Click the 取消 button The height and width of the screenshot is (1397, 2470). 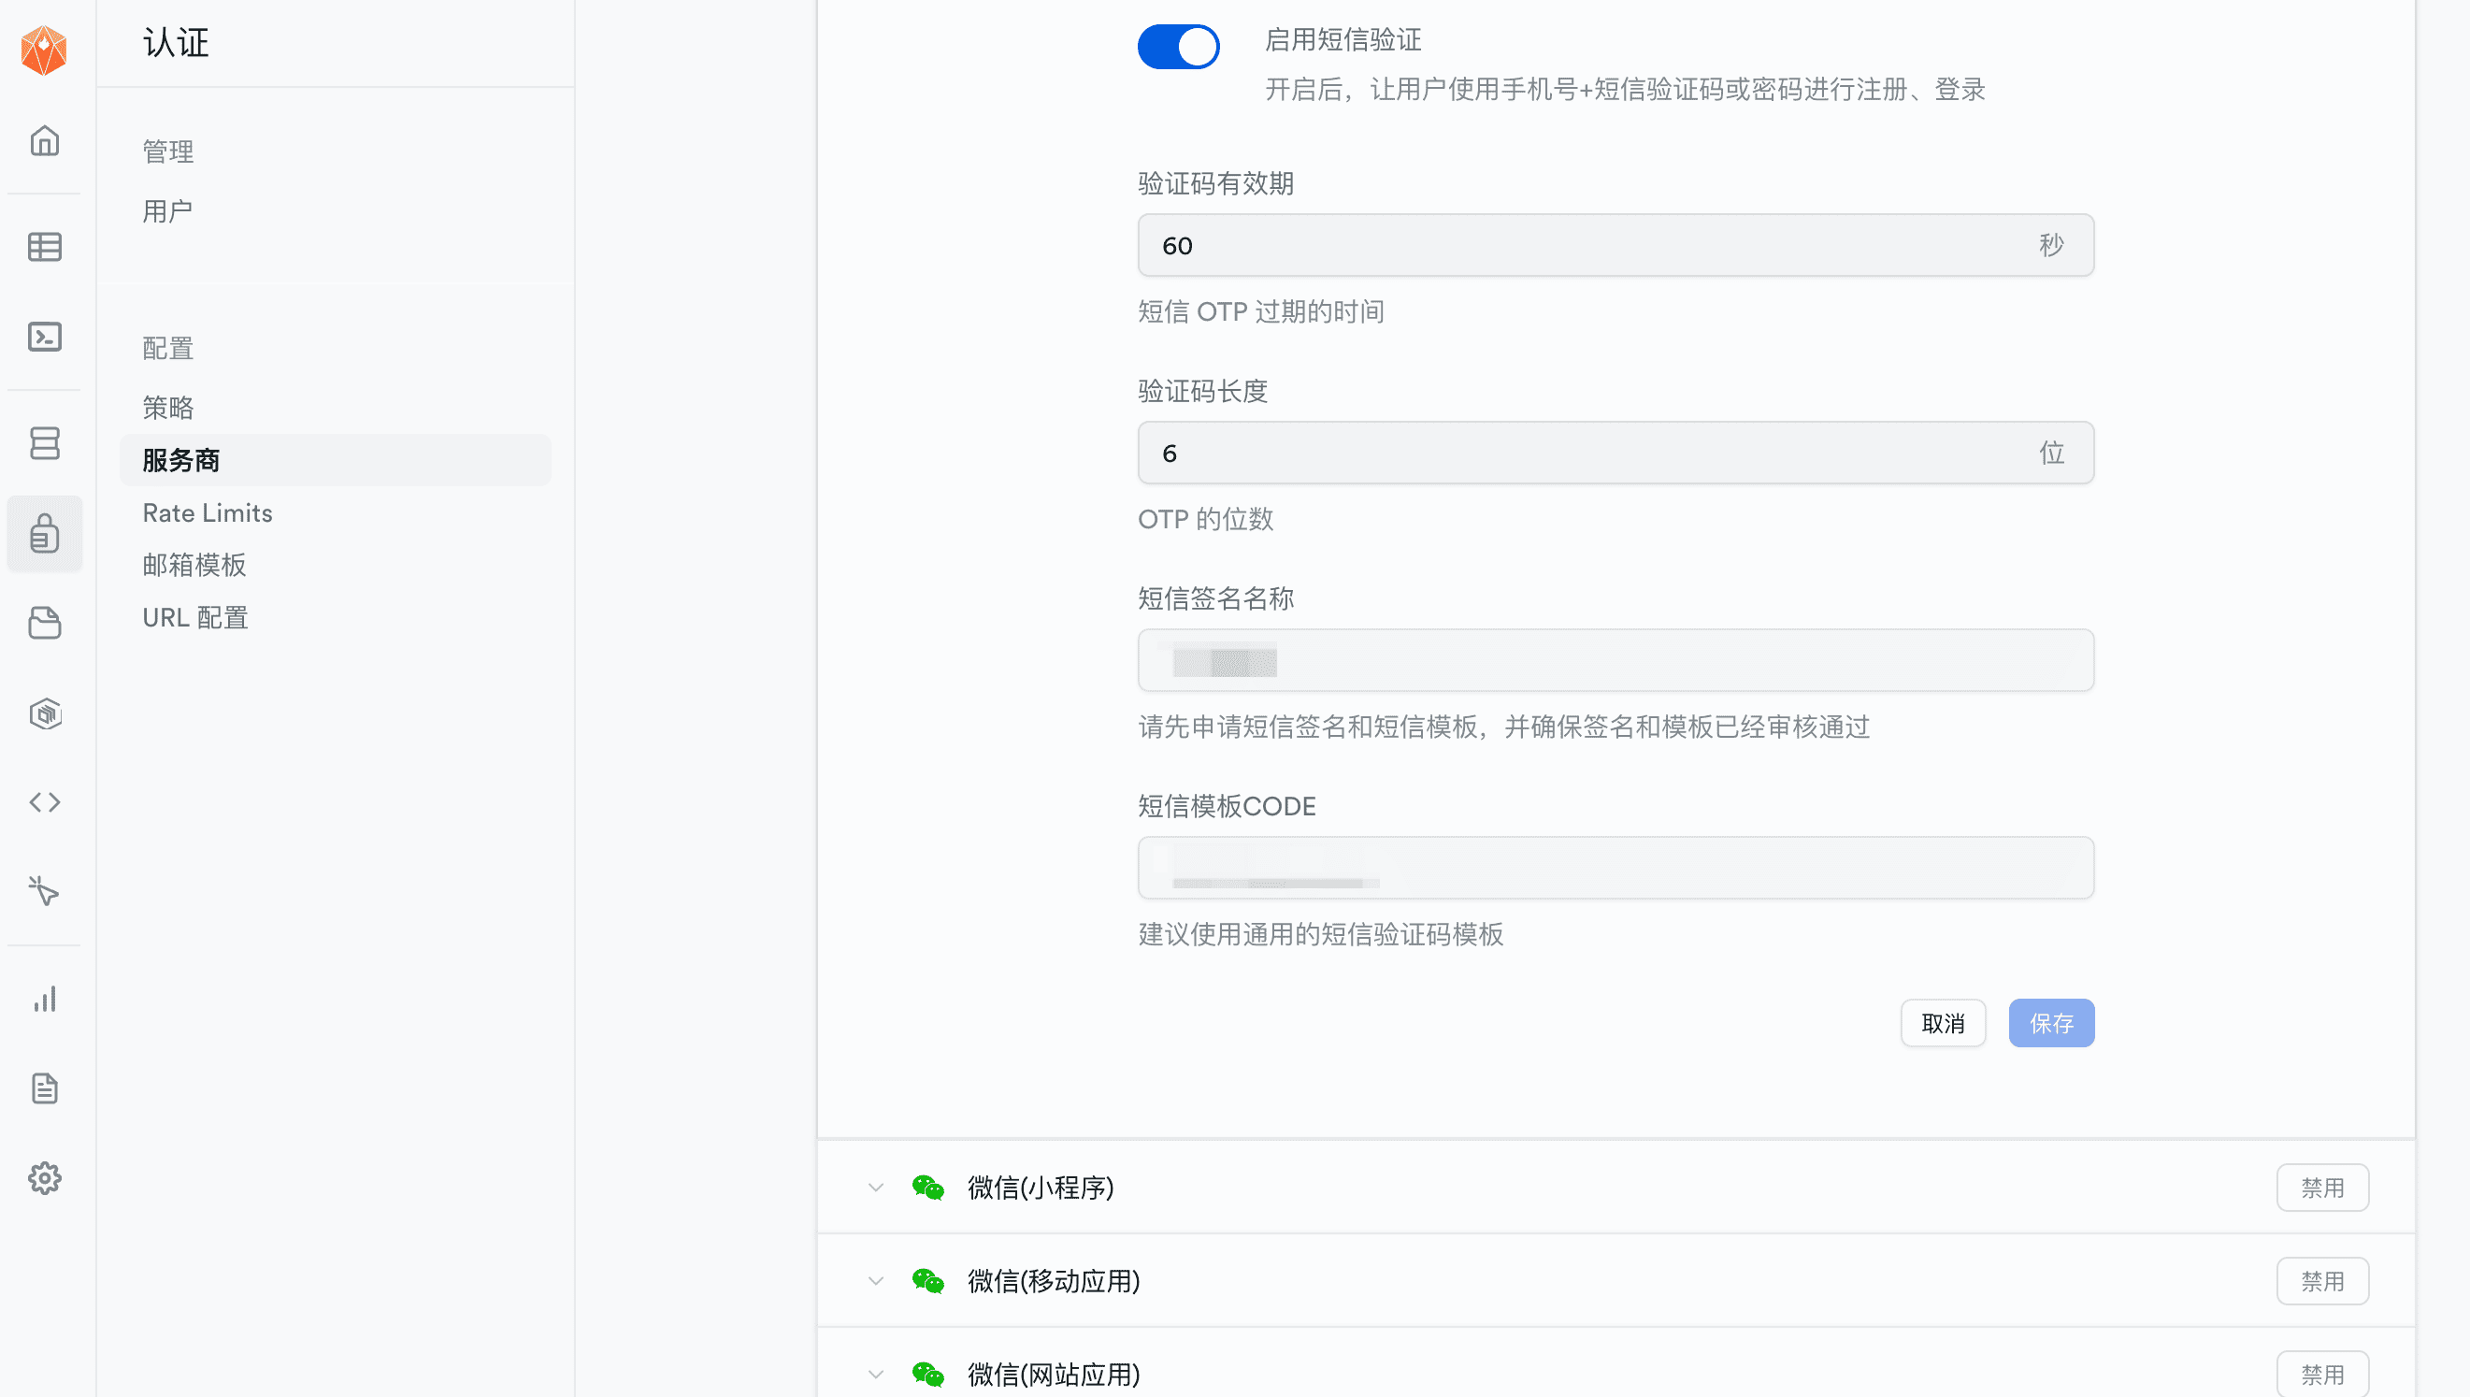[1944, 1023]
